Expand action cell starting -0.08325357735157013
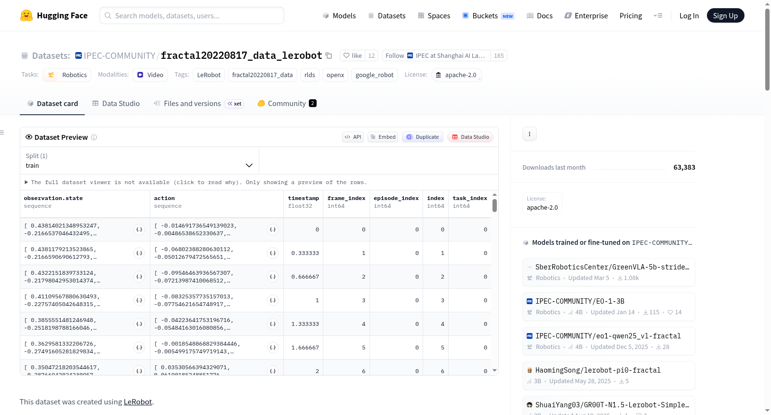 [x=273, y=300]
